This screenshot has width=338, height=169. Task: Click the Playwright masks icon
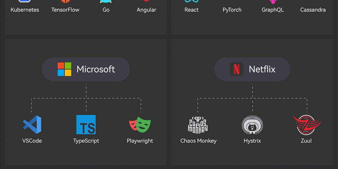pyautogui.click(x=140, y=125)
